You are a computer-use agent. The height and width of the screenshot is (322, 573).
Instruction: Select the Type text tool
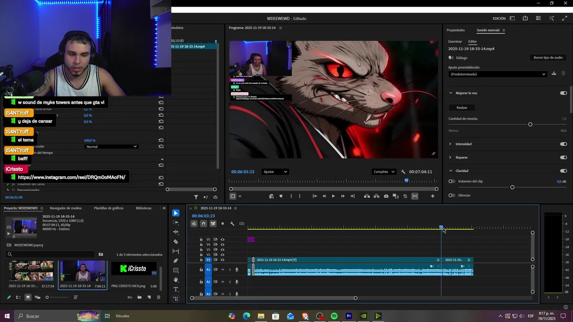[176, 289]
